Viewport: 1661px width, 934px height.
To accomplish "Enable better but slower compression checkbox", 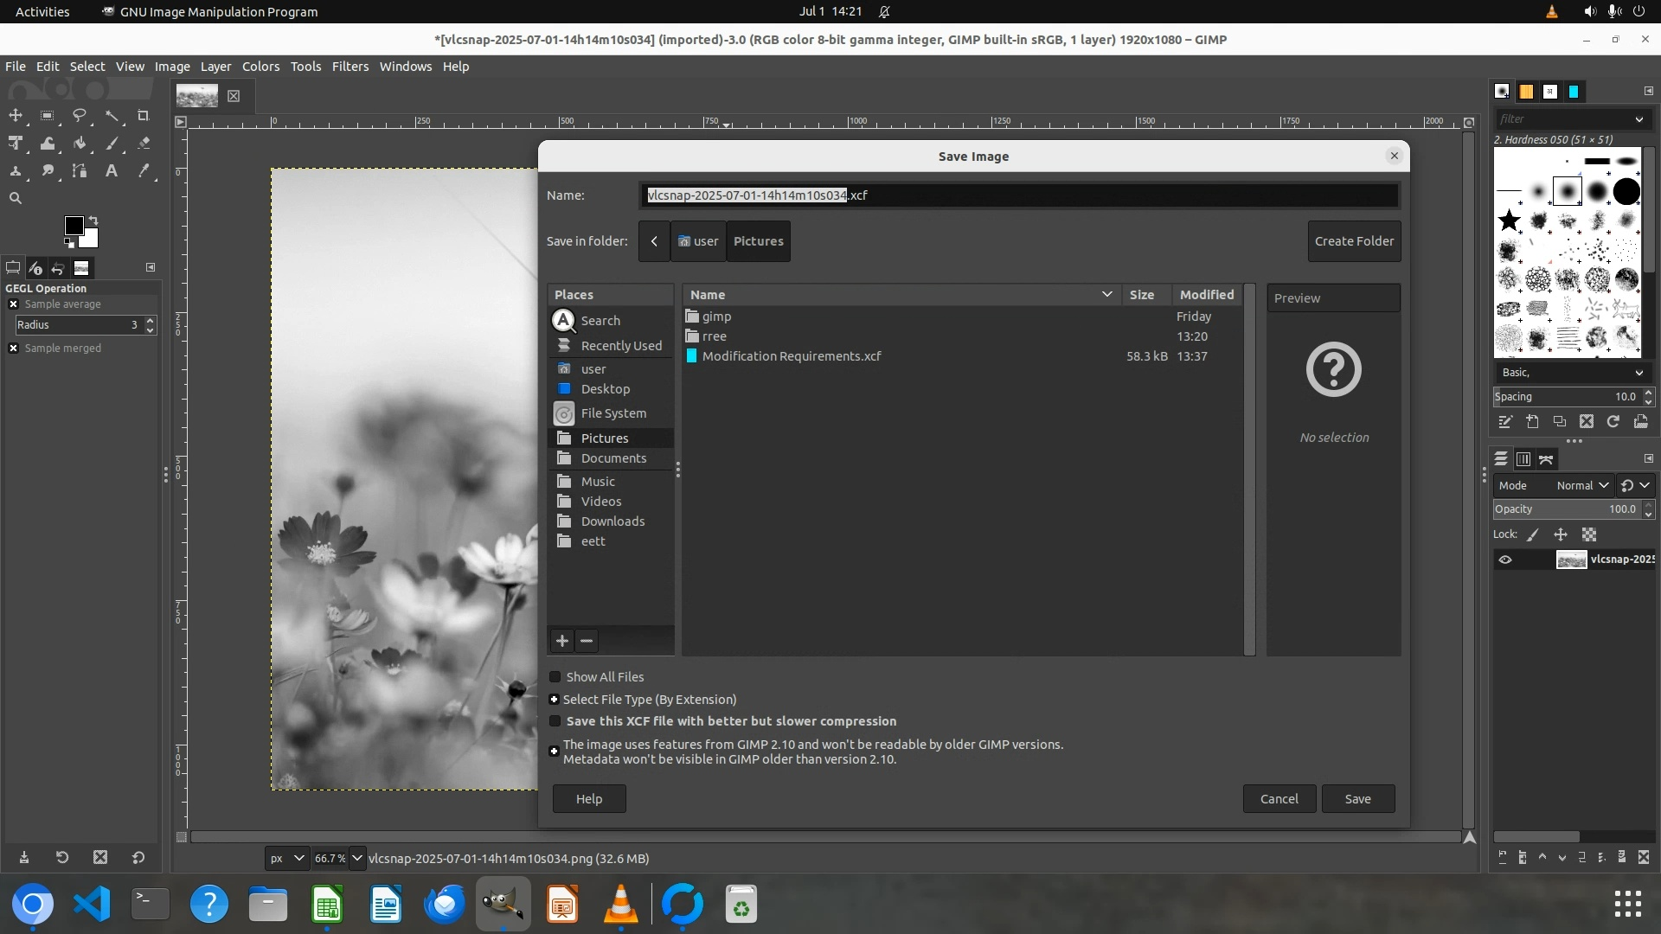I will click(555, 721).
